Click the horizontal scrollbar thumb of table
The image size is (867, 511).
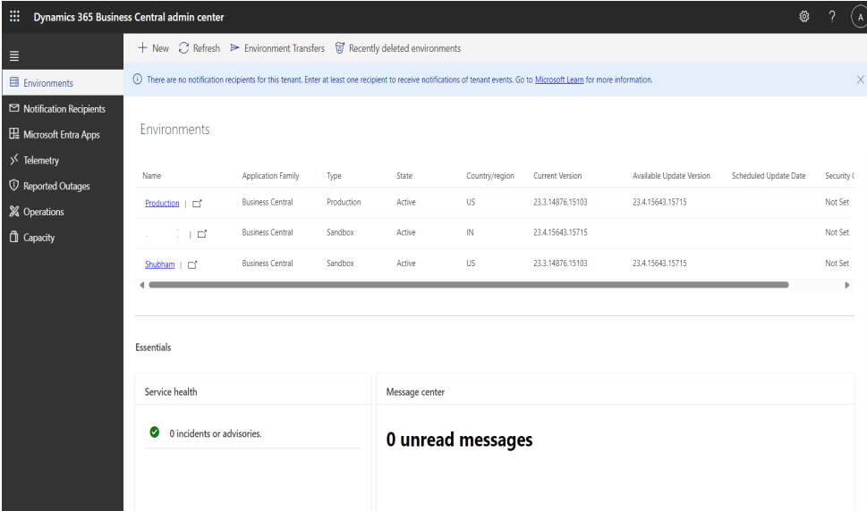point(468,285)
